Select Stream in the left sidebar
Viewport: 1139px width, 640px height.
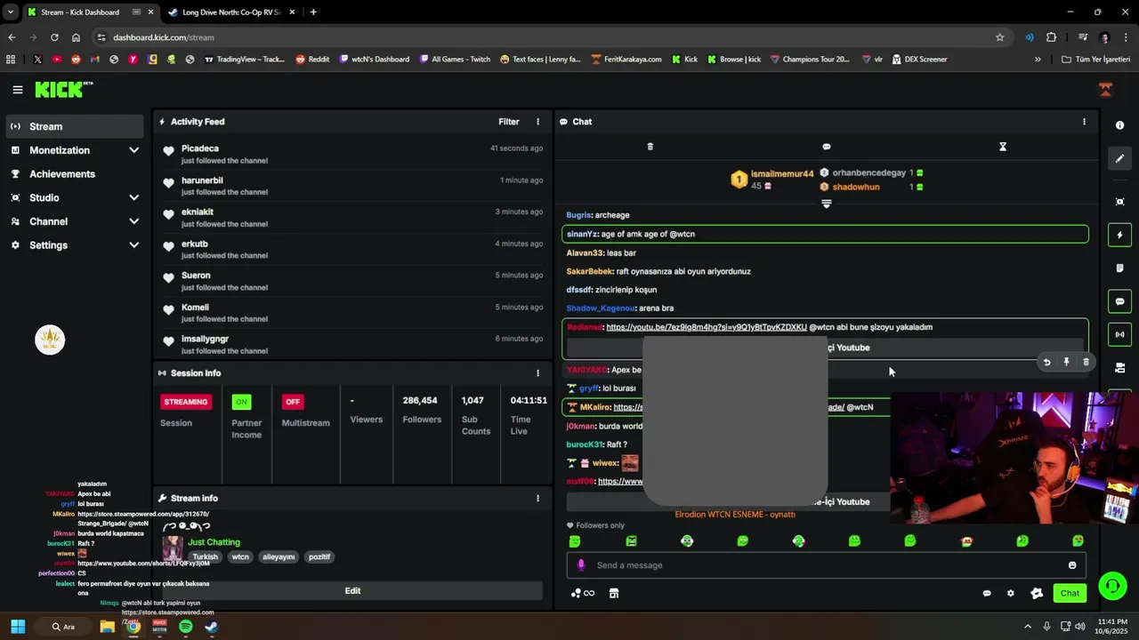[x=74, y=126]
